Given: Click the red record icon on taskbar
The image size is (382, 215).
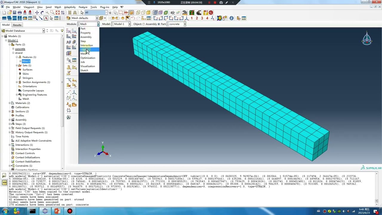Looking at the screenshot, I should (70, 211).
